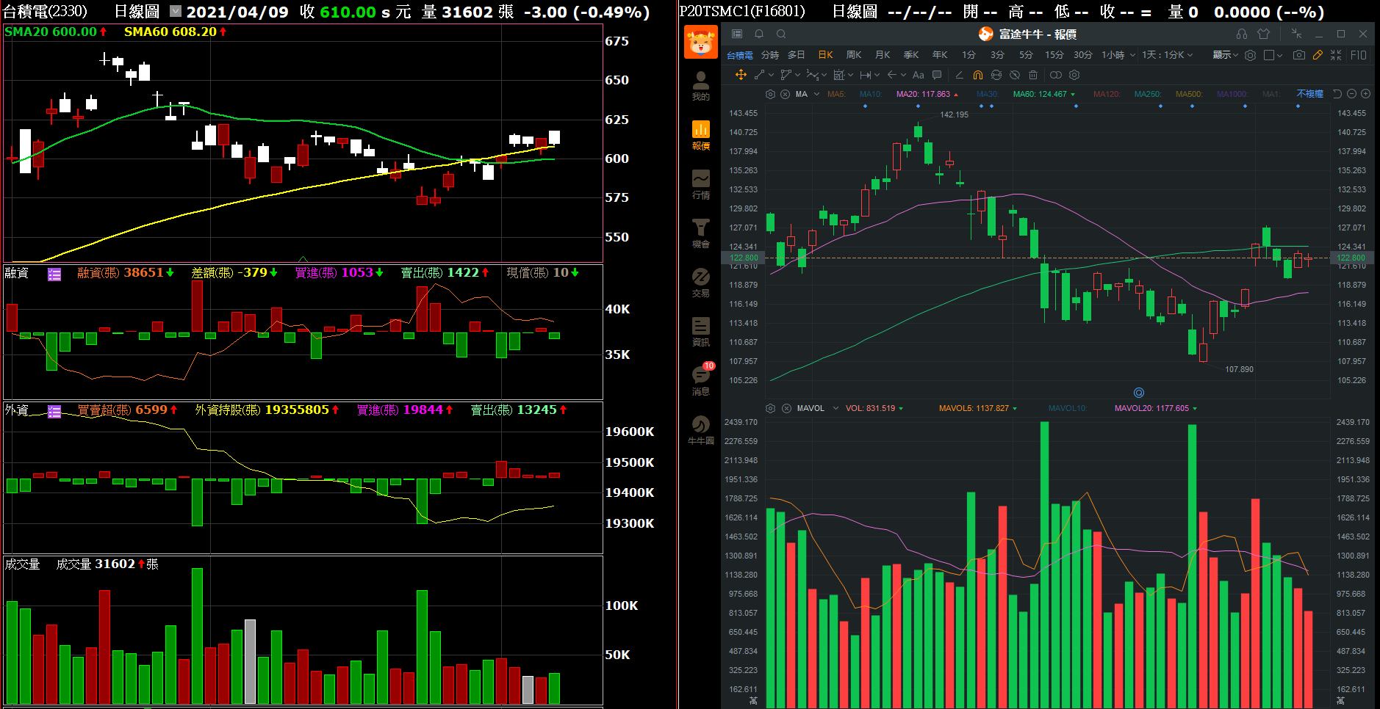Open the 行情 market sidebar icon

(x=701, y=185)
